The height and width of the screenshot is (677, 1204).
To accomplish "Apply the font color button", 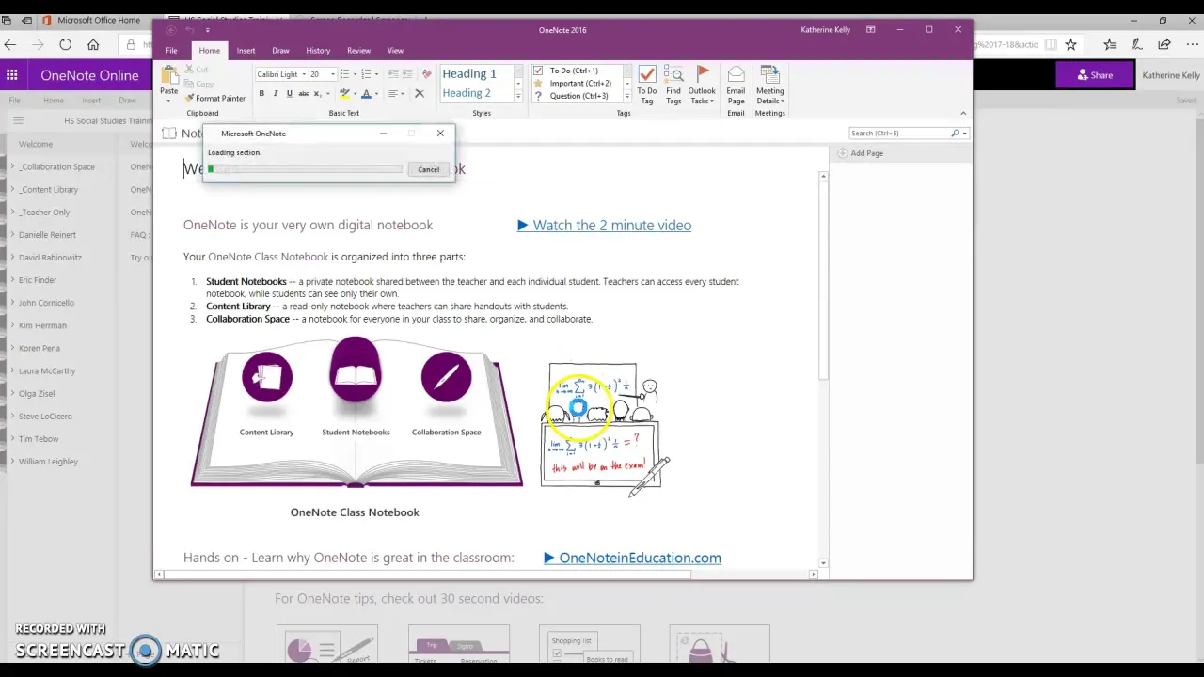I will (366, 93).
